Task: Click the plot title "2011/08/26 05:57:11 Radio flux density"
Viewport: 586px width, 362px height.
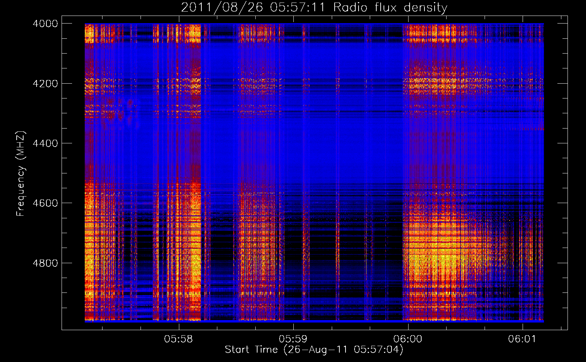Action: pos(314,7)
